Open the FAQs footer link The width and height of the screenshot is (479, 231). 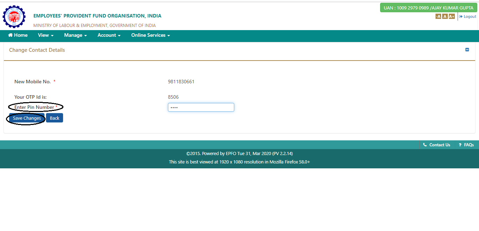click(x=466, y=145)
